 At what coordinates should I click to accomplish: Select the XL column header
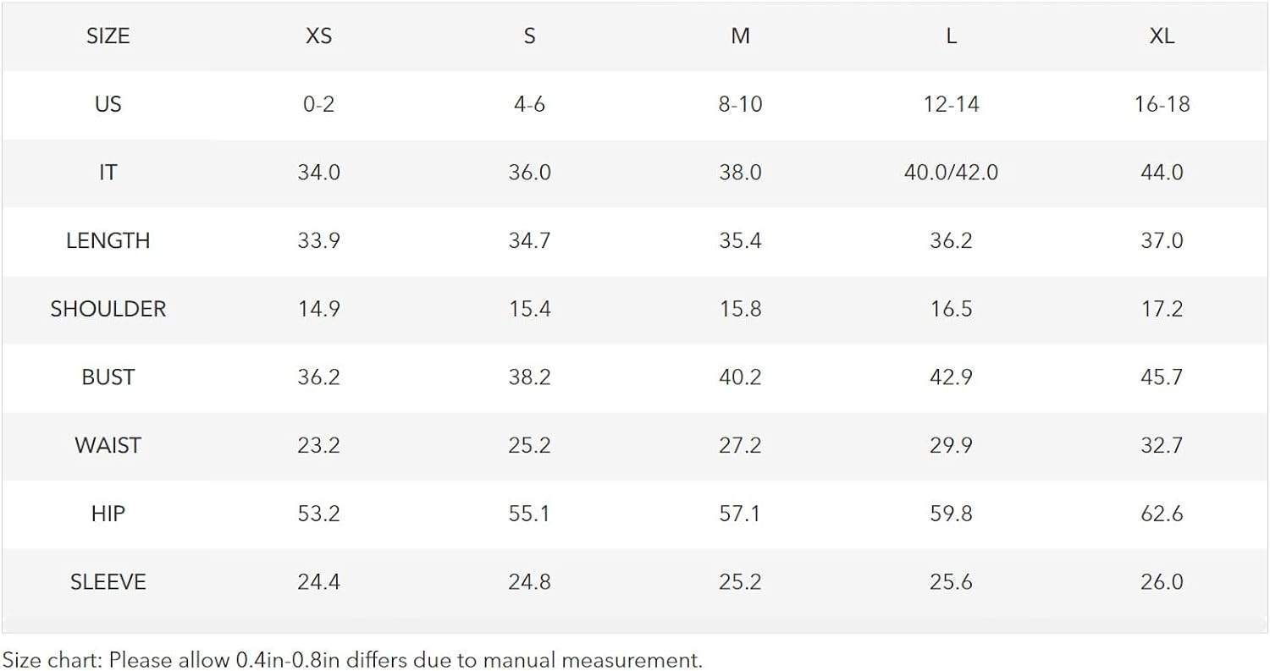click(1162, 36)
